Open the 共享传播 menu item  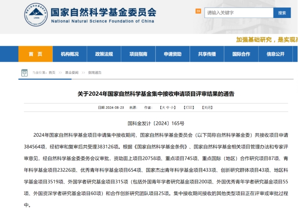207,54
